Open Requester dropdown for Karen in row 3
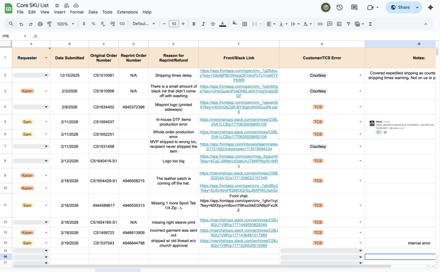This screenshot has height=272, width=440. (46, 91)
